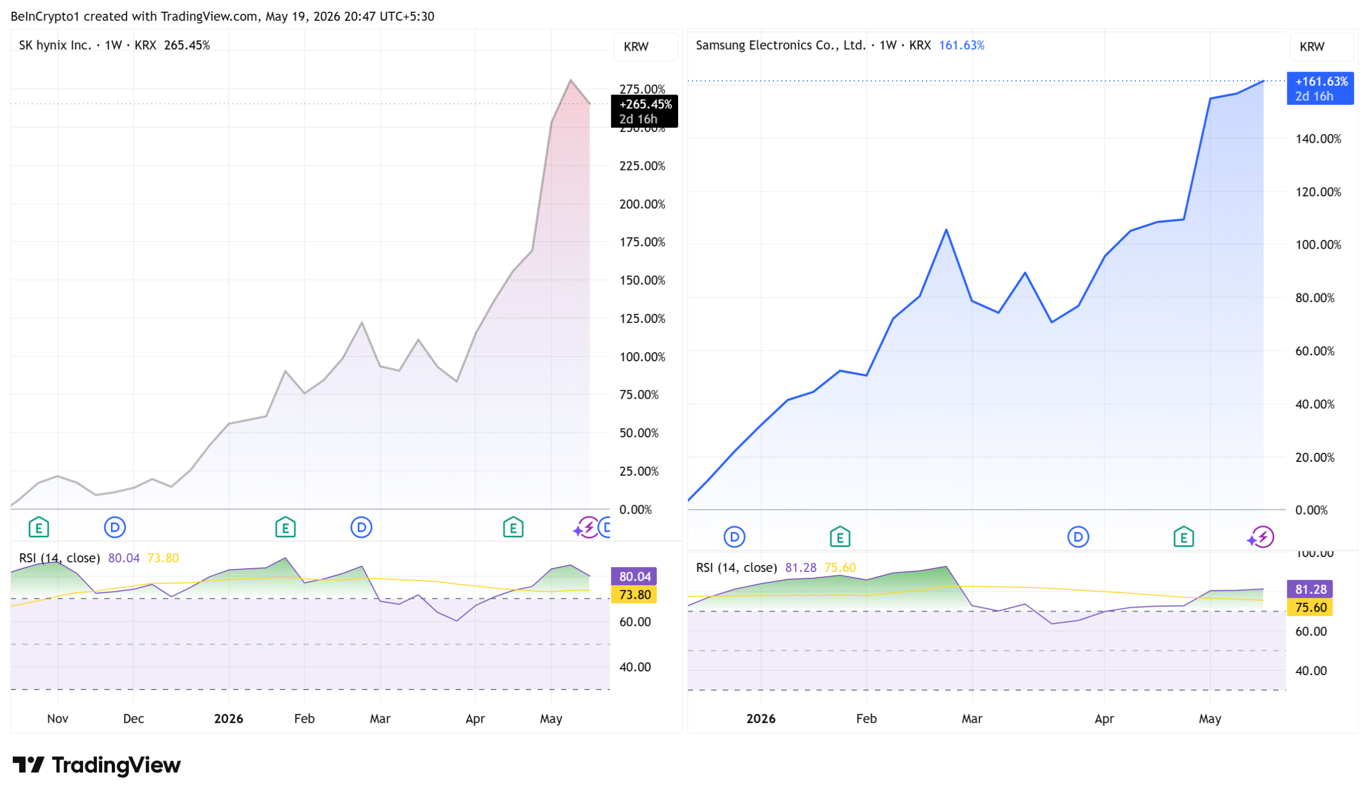The width and height of the screenshot is (1369, 797).
Task: Click the purple 80.04 value in SK hynix RSI legend
Action: (x=124, y=558)
